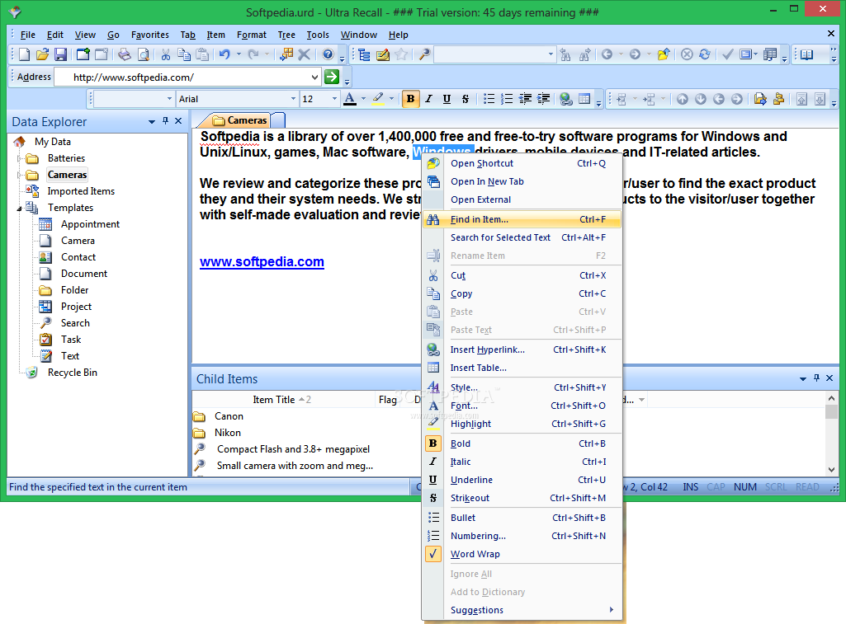Screen dimensions: 846x624
Task: Toggle Bold button in formatting toolbar
Action: pyautogui.click(x=410, y=99)
